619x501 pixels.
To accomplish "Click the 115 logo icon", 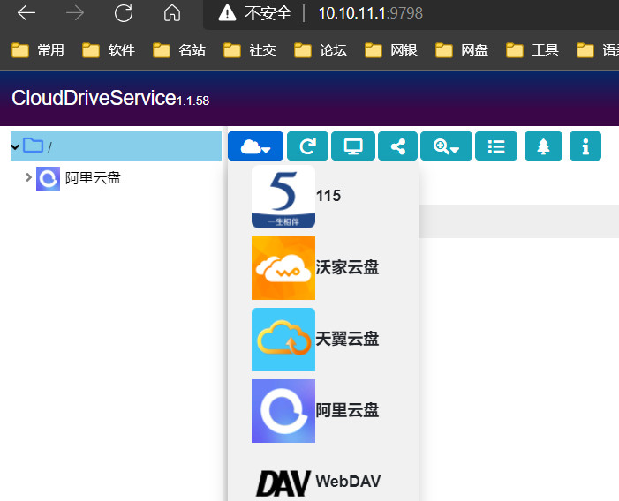I will (283, 197).
